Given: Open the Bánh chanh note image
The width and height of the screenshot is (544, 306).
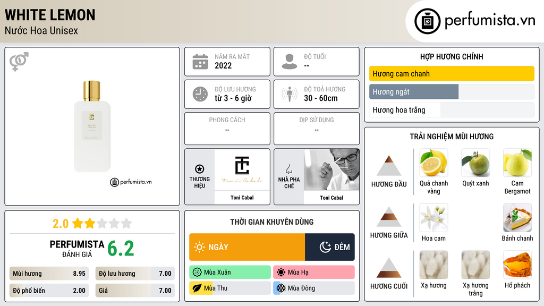Looking at the screenshot, I should (517, 217).
